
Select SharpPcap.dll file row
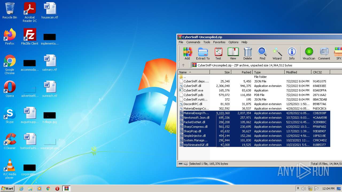coord(254,131)
